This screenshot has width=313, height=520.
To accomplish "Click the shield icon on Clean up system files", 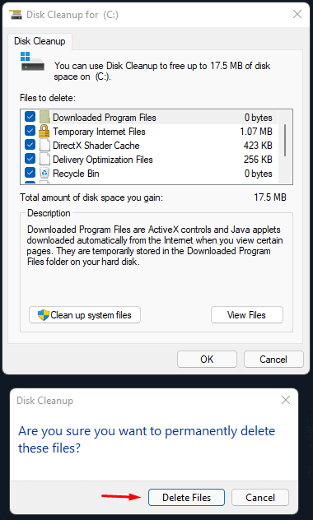I will coord(44,315).
